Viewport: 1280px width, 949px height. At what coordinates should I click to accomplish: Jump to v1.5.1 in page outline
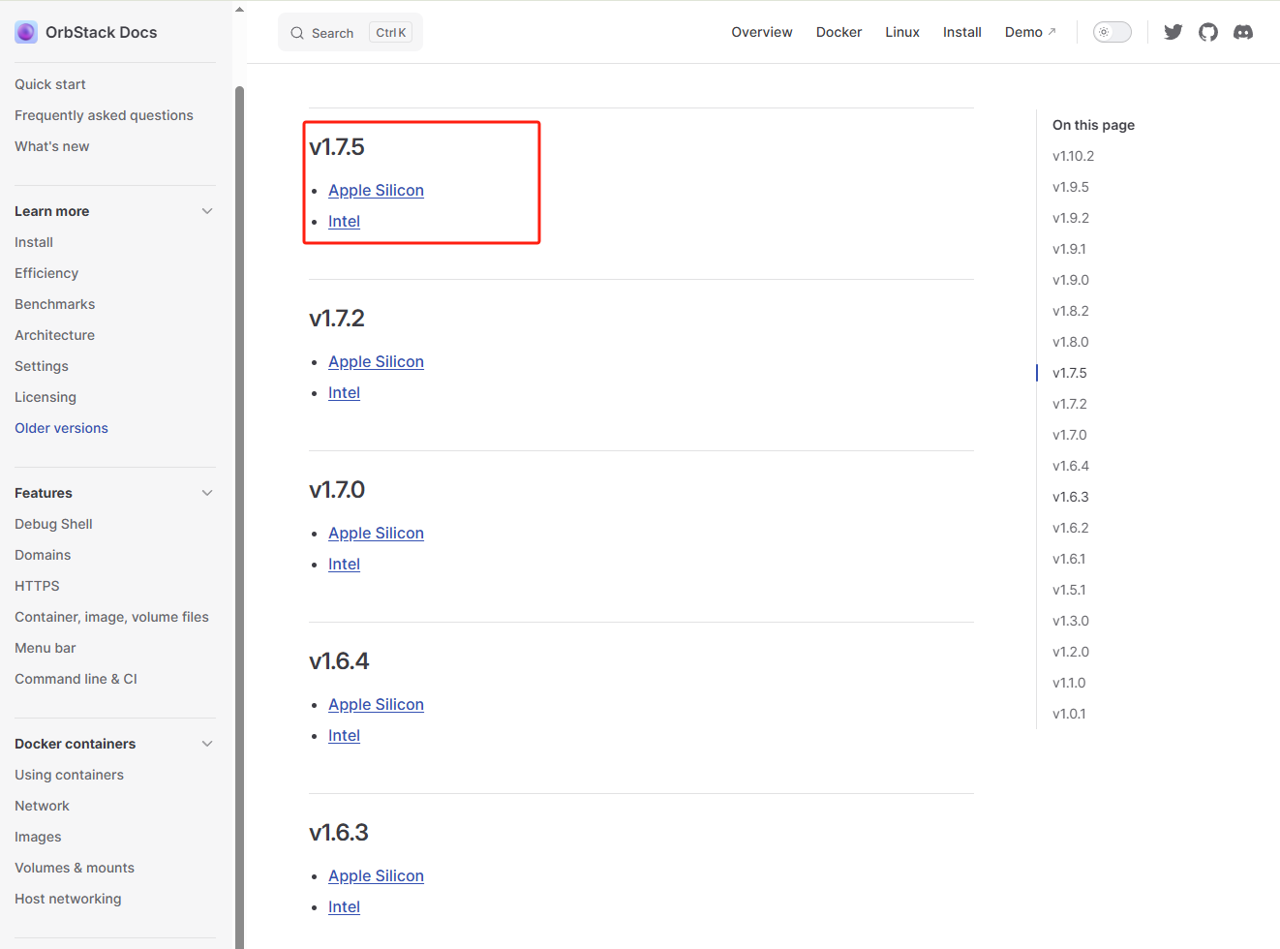coord(1069,590)
